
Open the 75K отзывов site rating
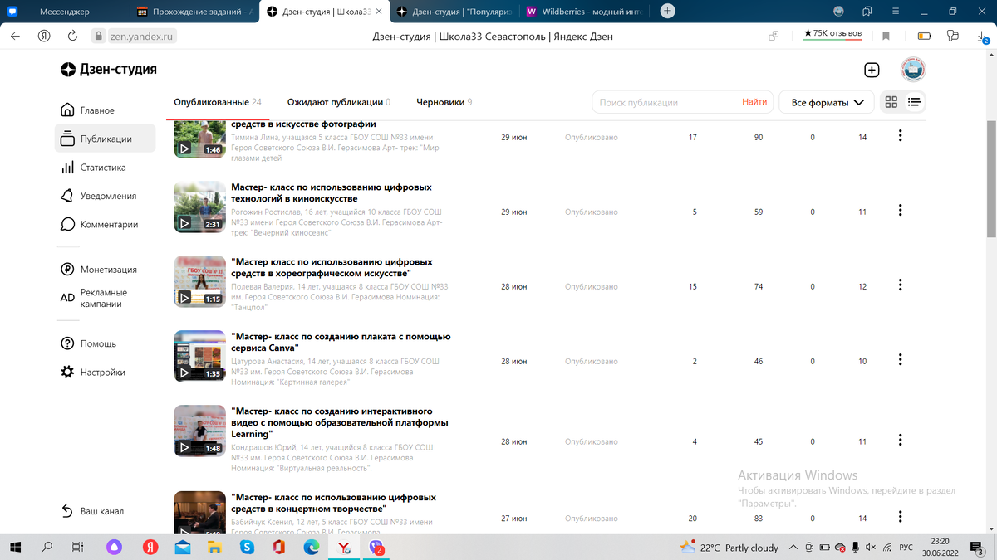click(x=832, y=34)
